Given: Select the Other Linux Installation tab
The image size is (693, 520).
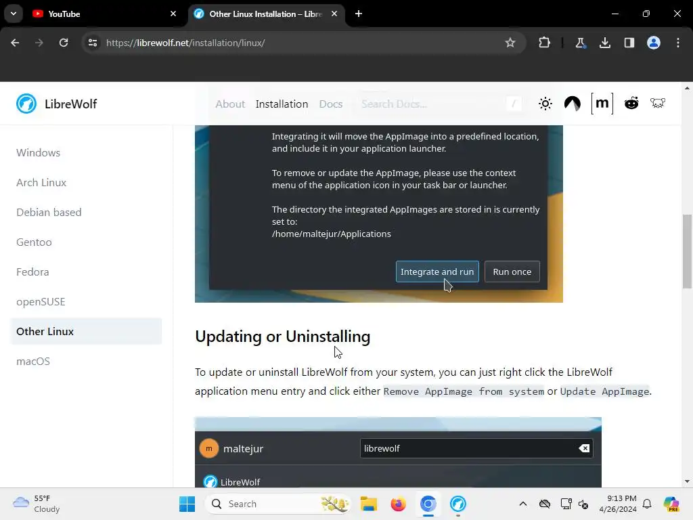Looking at the screenshot, I should pos(265,14).
